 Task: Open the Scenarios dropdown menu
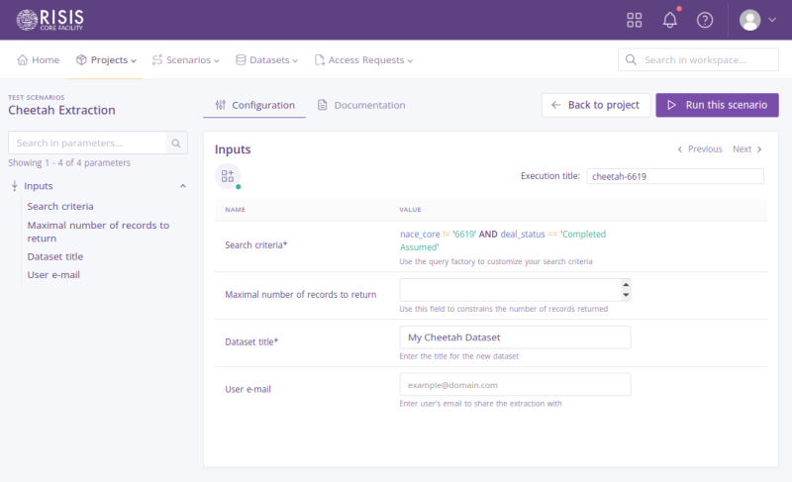click(185, 60)
